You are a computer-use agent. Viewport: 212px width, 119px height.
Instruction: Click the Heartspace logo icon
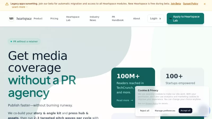(x=11, y=19)
